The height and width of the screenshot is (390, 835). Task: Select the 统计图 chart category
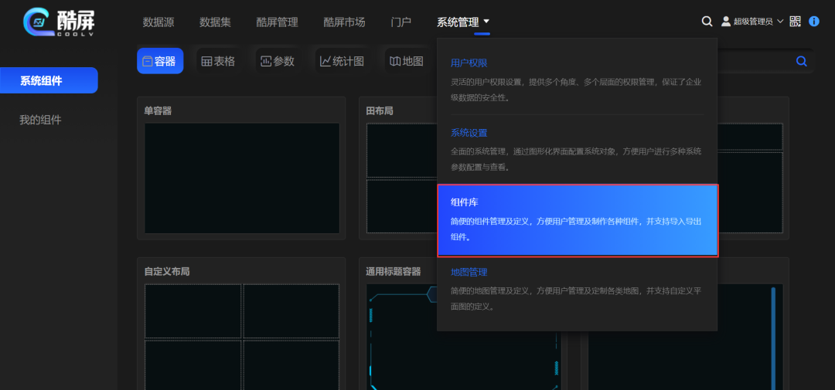click(342, 61)
